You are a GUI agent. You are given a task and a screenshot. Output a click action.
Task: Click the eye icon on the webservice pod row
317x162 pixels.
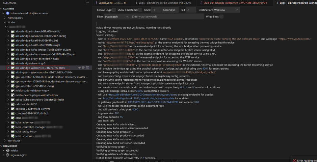click(x=79, y=68)
